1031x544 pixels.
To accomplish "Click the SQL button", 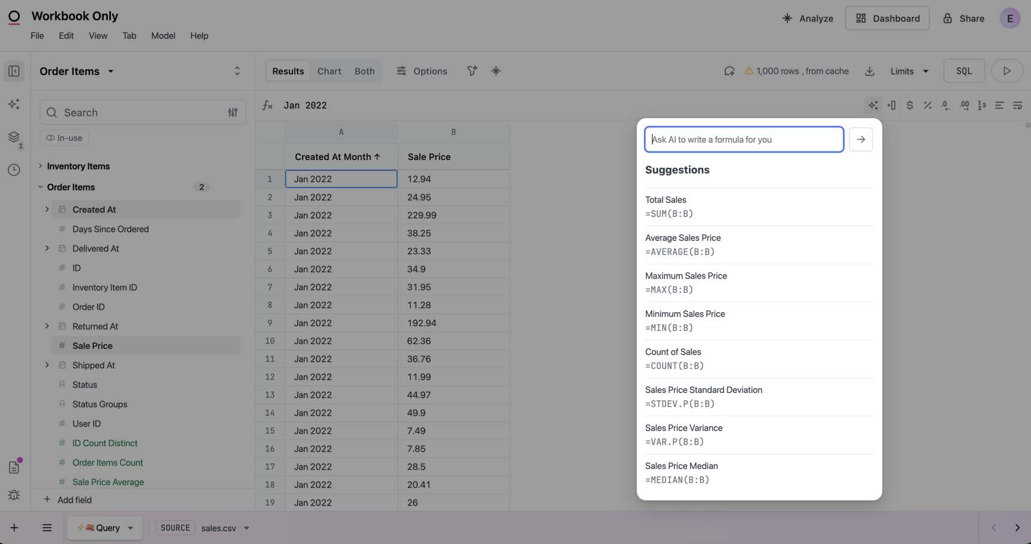I will (x=963, y=71).
